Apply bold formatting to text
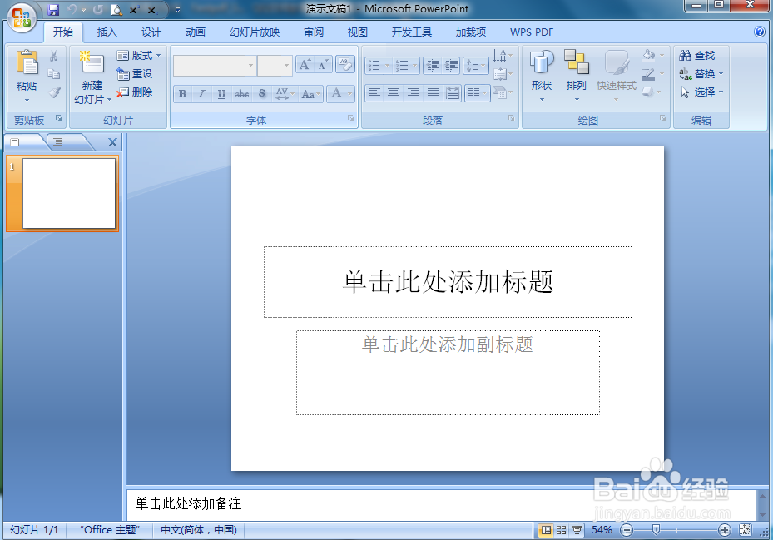 click(x=183, y=93)
